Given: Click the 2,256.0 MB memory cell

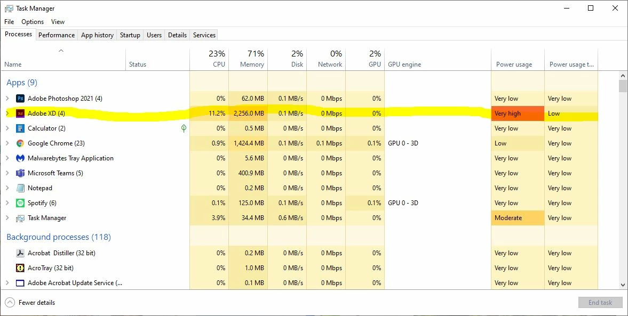Looking at the screenshot, I should pos(248,113).
